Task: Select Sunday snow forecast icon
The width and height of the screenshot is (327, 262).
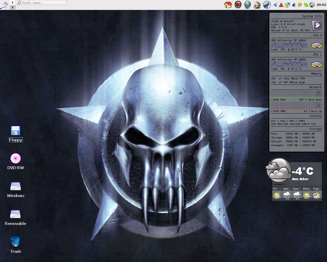Action: pos(297,196)
